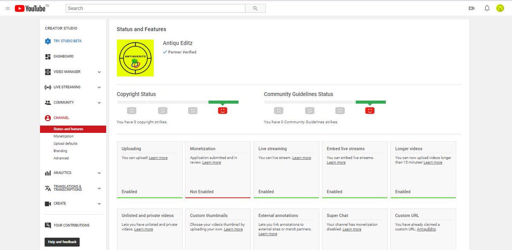Viewport: 512px width, 250px height.
Task: Click the green Community Guidelines indicator bar
Action: click(371, 102)
